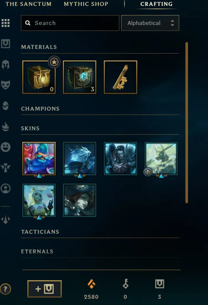Select the emotes smiley face filter icon
Image resolution: width=208 pixels, height=305 pixels.
[x=6, y=147]
